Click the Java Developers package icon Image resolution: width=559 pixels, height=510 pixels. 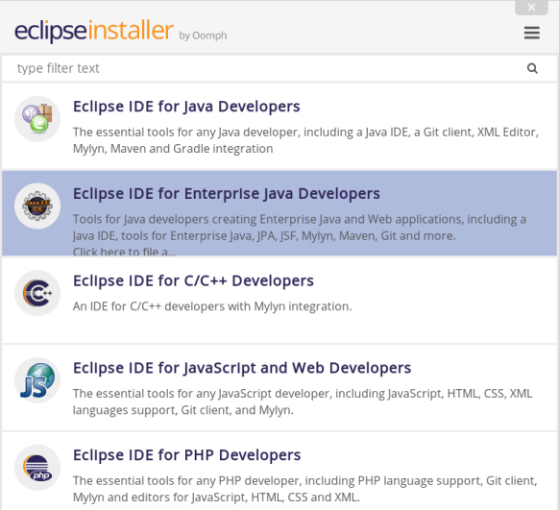[37, 119]
